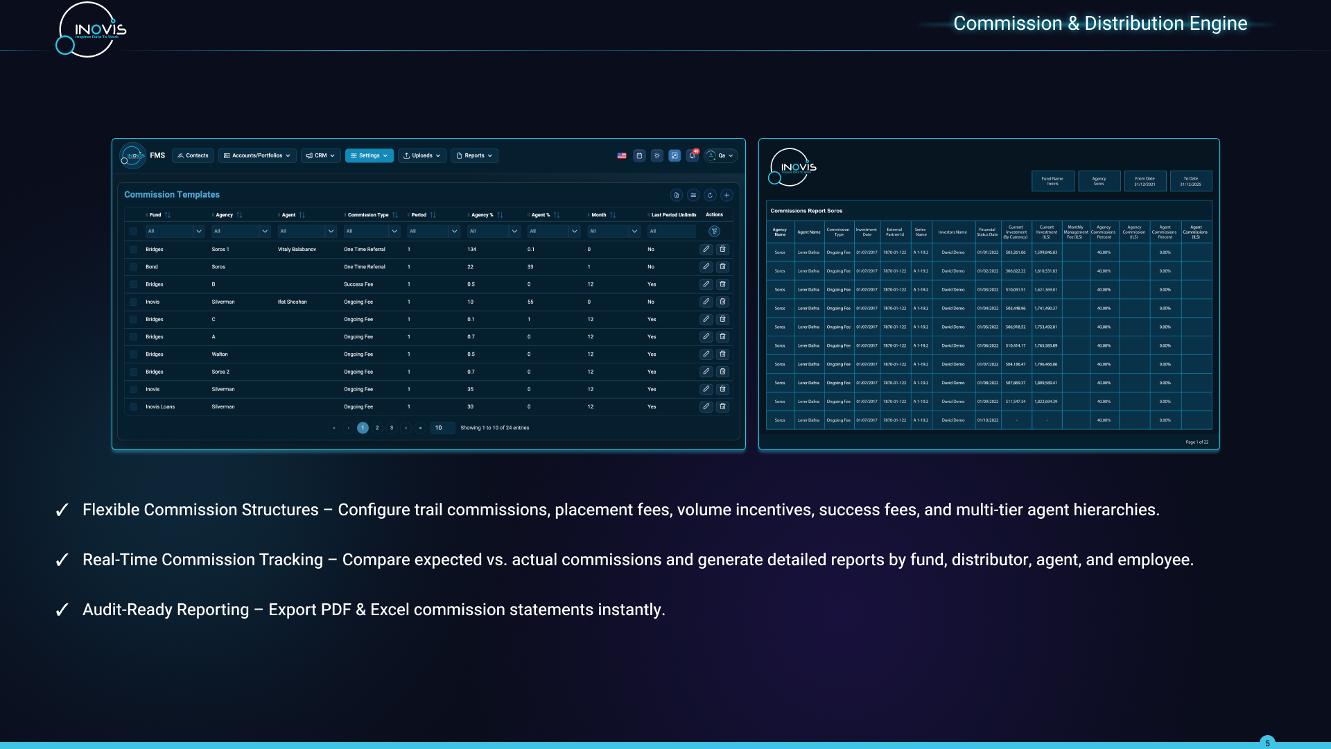Export Commission Templates to file
Image resolution: width=1331 pixels, height=749 pixels.
(677, 195)
